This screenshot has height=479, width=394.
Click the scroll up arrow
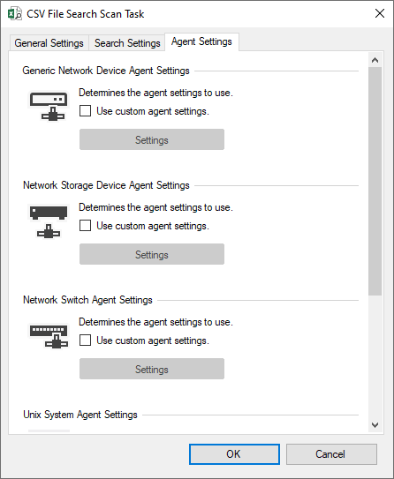coord(375,60)
